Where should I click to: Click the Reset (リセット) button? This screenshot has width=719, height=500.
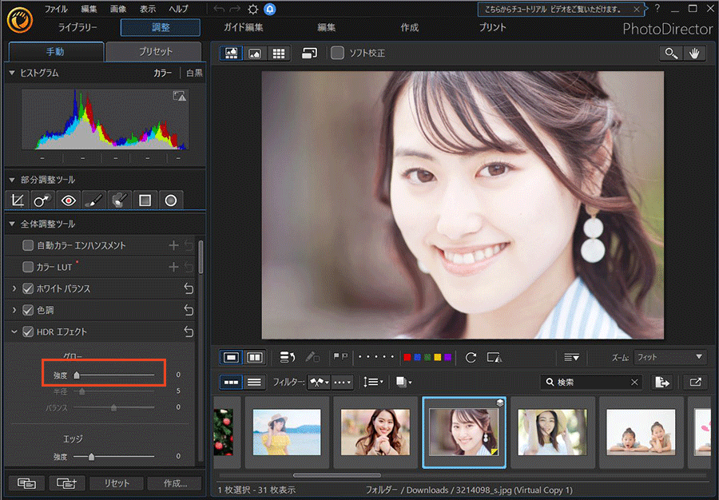[x=117, y=483]
